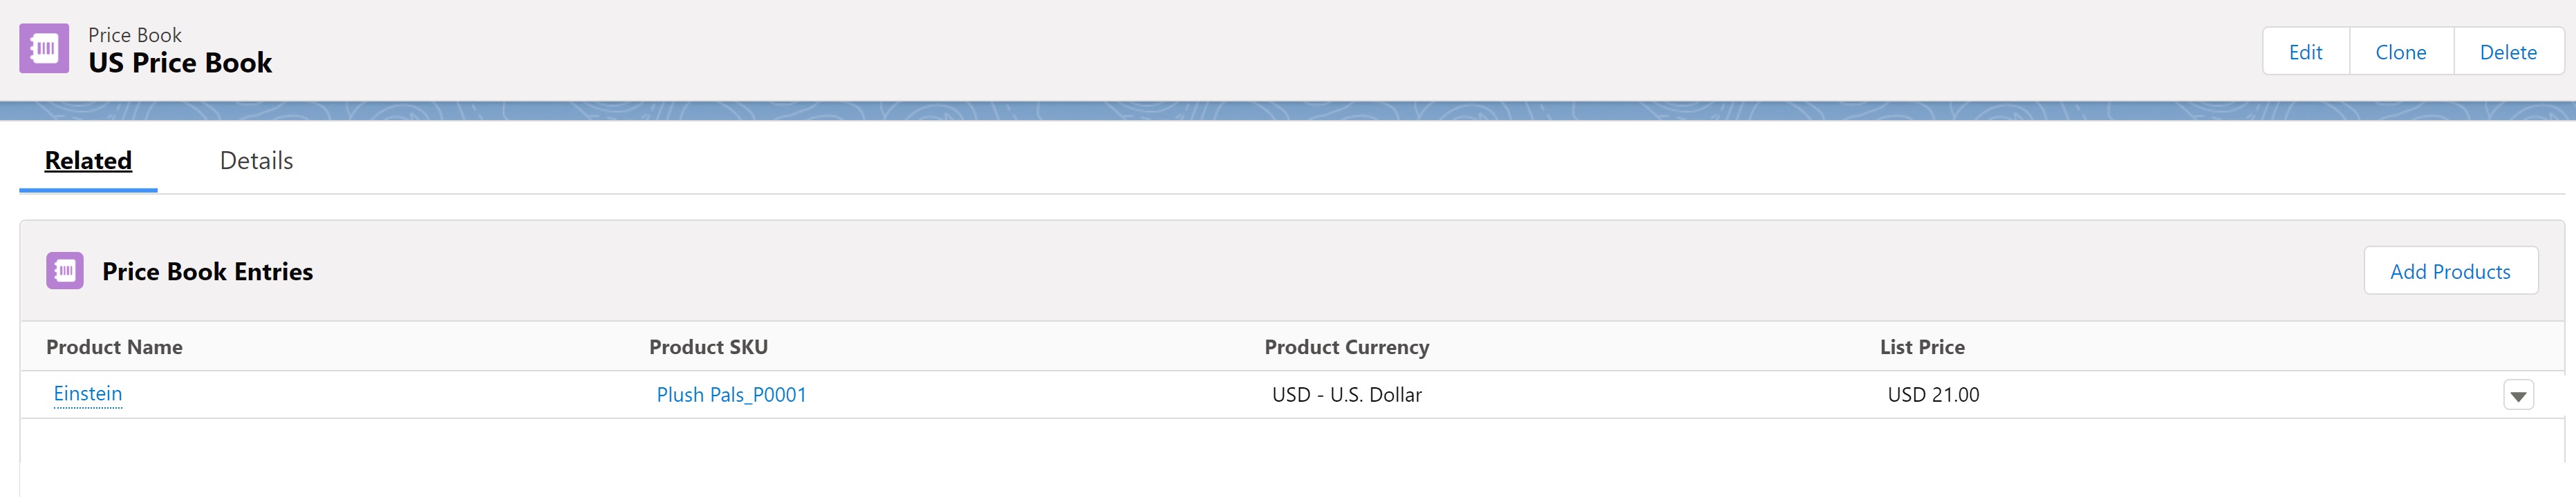Click the Price Book icon in the page header
Viewport: 2576px width, 497px height.
44,49
